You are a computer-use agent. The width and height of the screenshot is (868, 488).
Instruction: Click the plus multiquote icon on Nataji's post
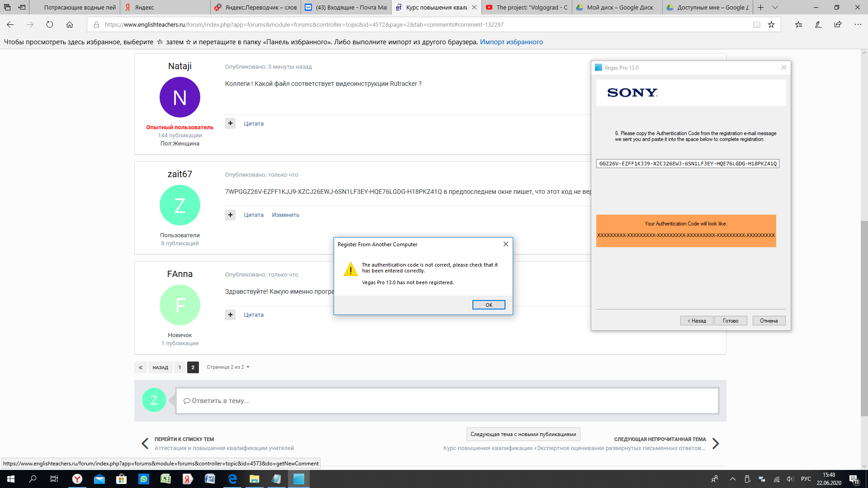tap(231, 123)
